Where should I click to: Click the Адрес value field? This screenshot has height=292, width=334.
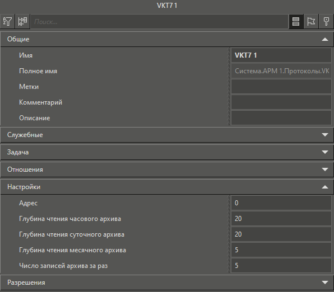(281, 203)
